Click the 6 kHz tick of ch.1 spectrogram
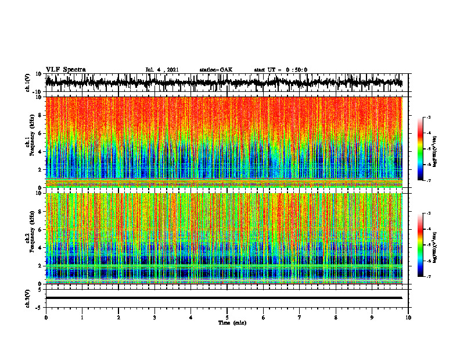The height and width of the screenshot is (356, 460). click(x=40, y=133)
